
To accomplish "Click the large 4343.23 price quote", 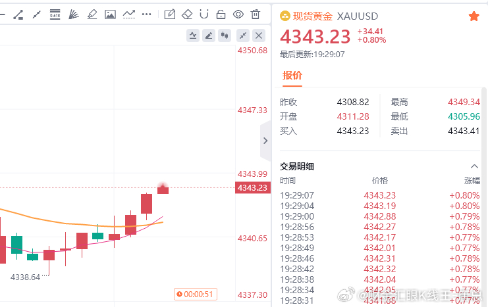I will pyautogui.click(x=315, y=37).
